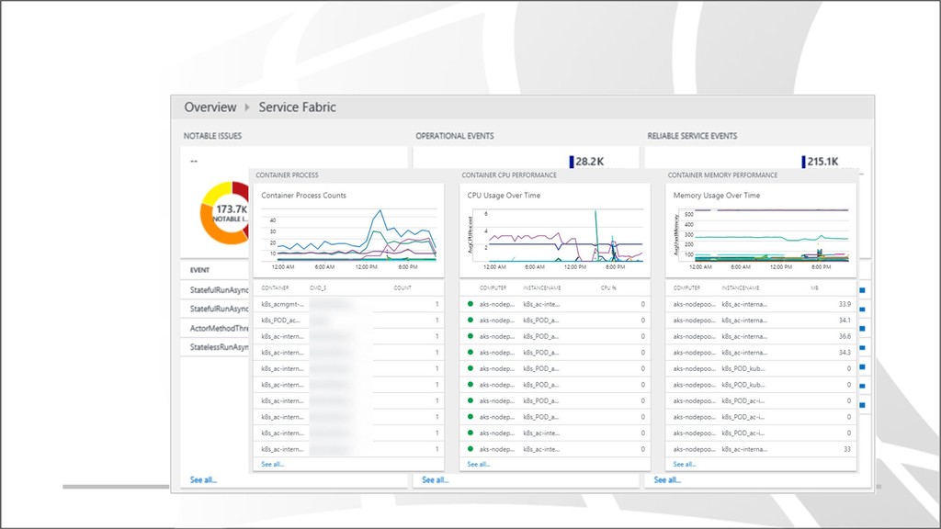This screenshot has width=941, height=529.
Task: Sort by the COUNT column header
Action: pyautogui.click(x=402, y=287)
